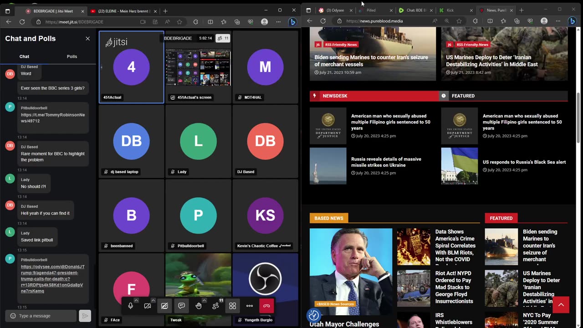The height and width of the screenshot is (328, 583).
Task: Select the NEWSDESK section tab
Action: [373, 96]
